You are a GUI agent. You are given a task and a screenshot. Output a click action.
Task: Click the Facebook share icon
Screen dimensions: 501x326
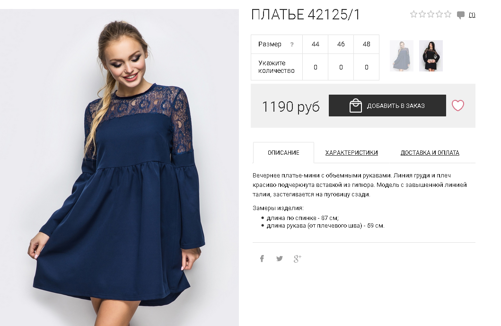pyautogui.click(x=262, y=258)
